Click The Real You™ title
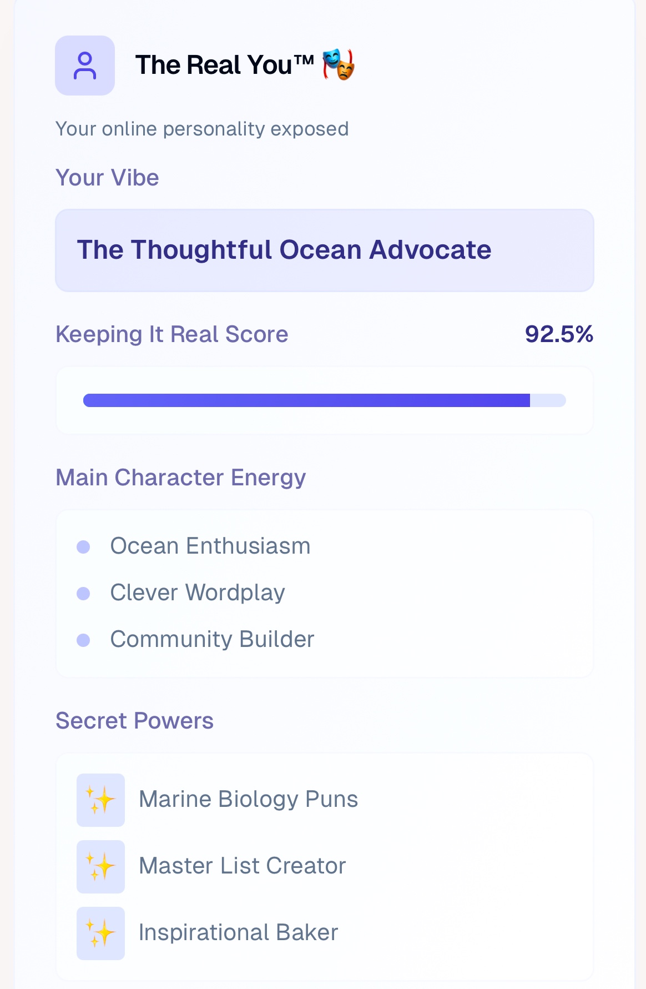 pos(224,65)
